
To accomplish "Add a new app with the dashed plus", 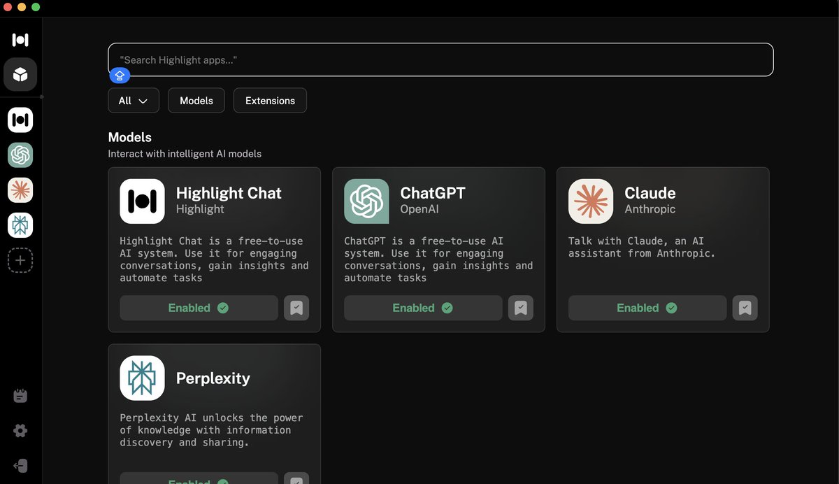I will (20, 260).
